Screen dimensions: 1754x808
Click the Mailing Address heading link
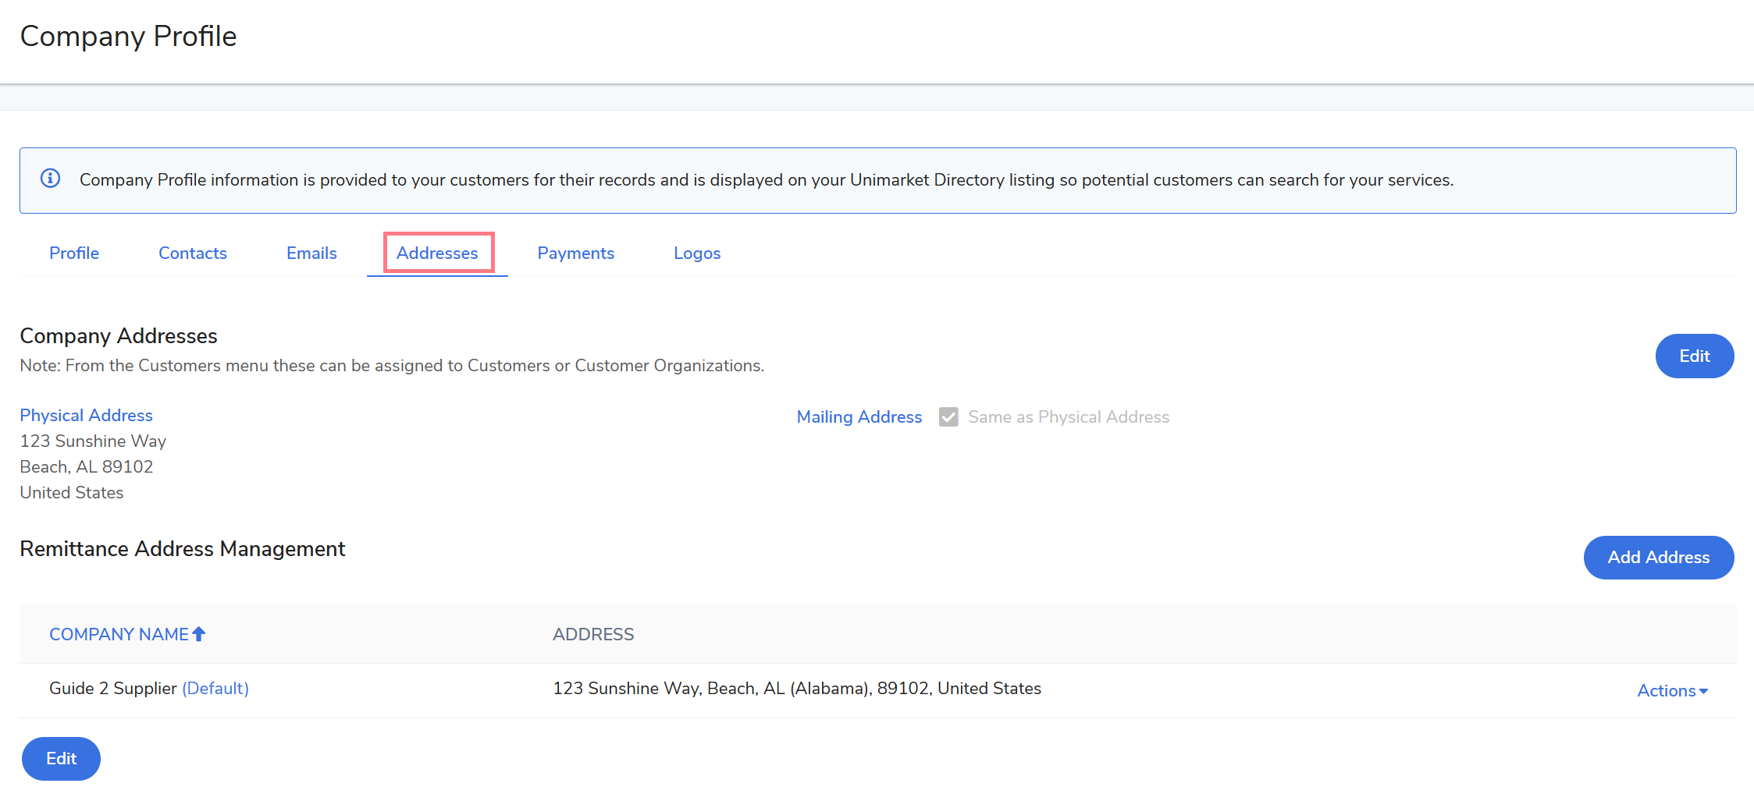click(x=859, y=417)
